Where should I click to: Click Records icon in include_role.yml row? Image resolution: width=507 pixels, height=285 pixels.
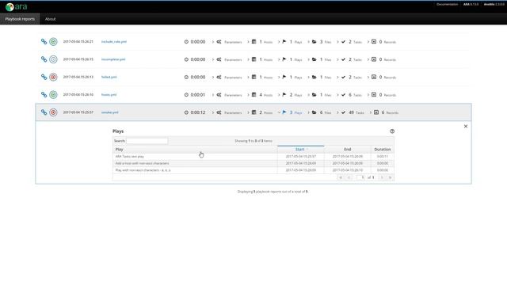pos(374,42)
